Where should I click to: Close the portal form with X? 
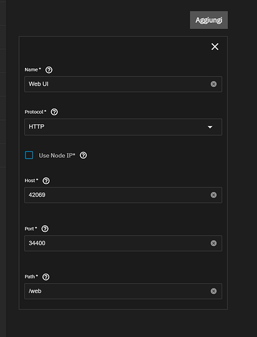click(215, 47)
